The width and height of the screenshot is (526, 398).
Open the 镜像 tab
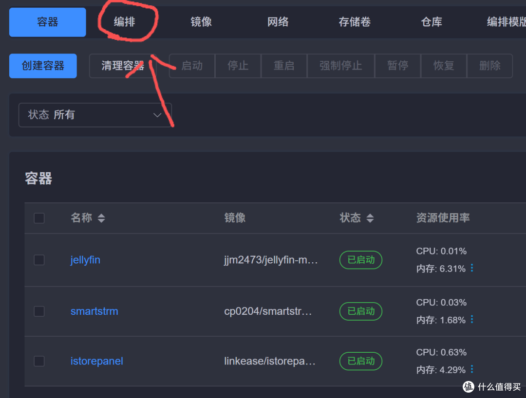pyautogui.click(x=201, y=22)
